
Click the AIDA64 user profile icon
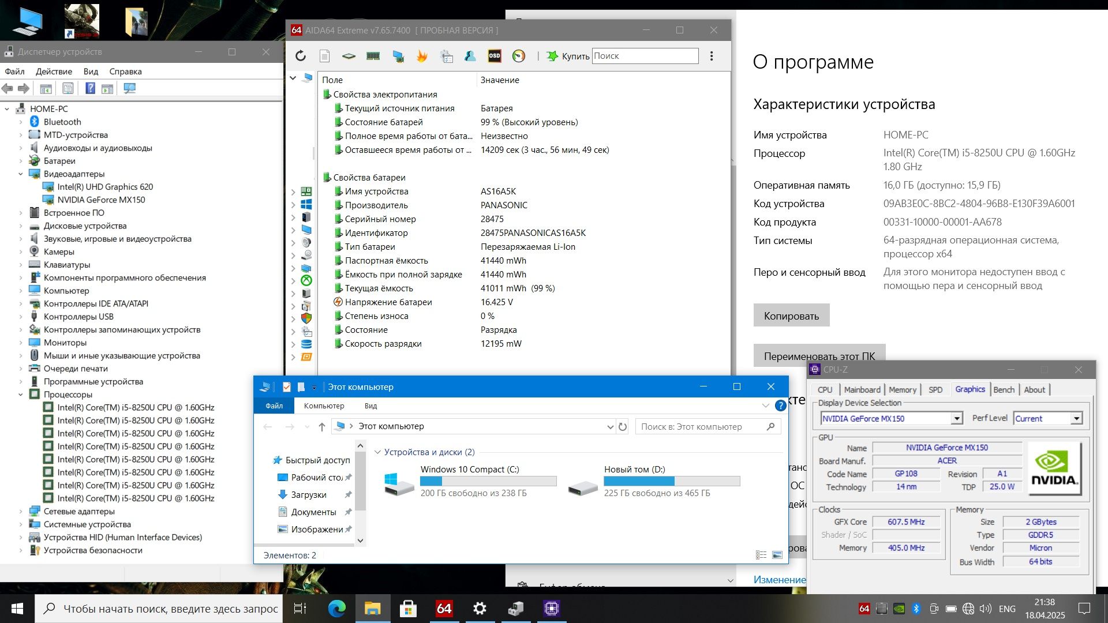click(470, 56)
